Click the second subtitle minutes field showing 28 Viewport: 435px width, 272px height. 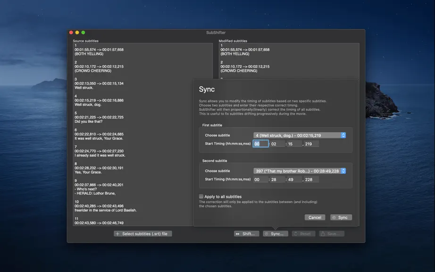click(278, 179)
